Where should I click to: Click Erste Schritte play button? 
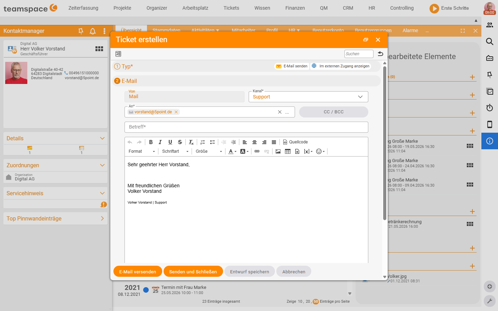click(434, 8)
